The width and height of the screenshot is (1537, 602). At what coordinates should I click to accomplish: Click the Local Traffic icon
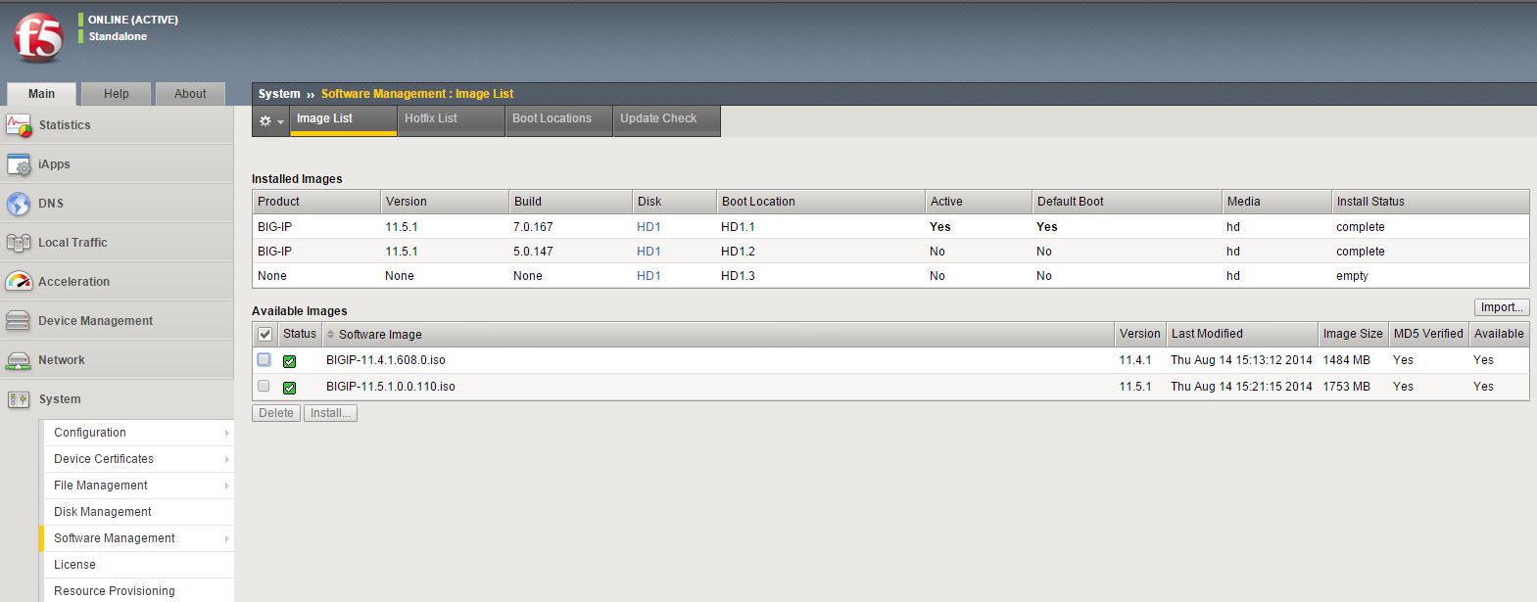[19, 243]
